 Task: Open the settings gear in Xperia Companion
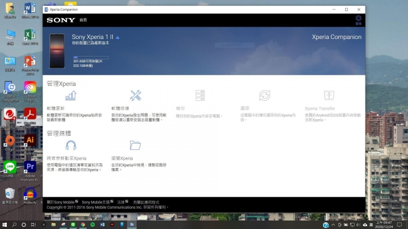(x=358, y=19)
